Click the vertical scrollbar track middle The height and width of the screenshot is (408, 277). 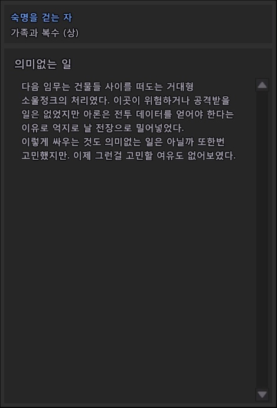[x=262, y=239]
